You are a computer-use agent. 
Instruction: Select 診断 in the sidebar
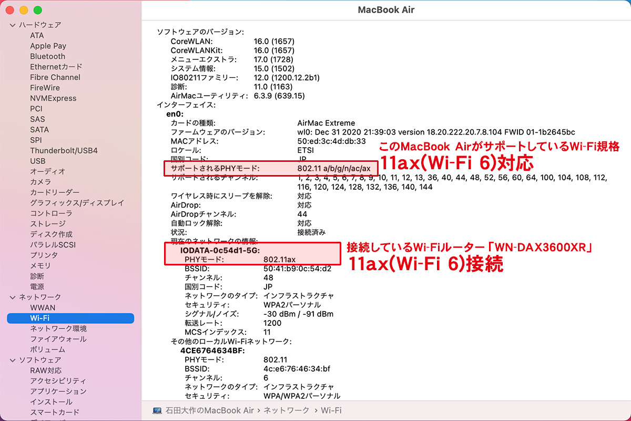pos(37,276)
